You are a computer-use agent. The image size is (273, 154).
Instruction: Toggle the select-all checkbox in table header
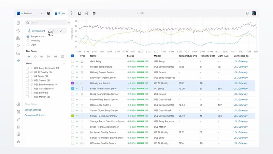pyautogui.click(x=73, y=56)
